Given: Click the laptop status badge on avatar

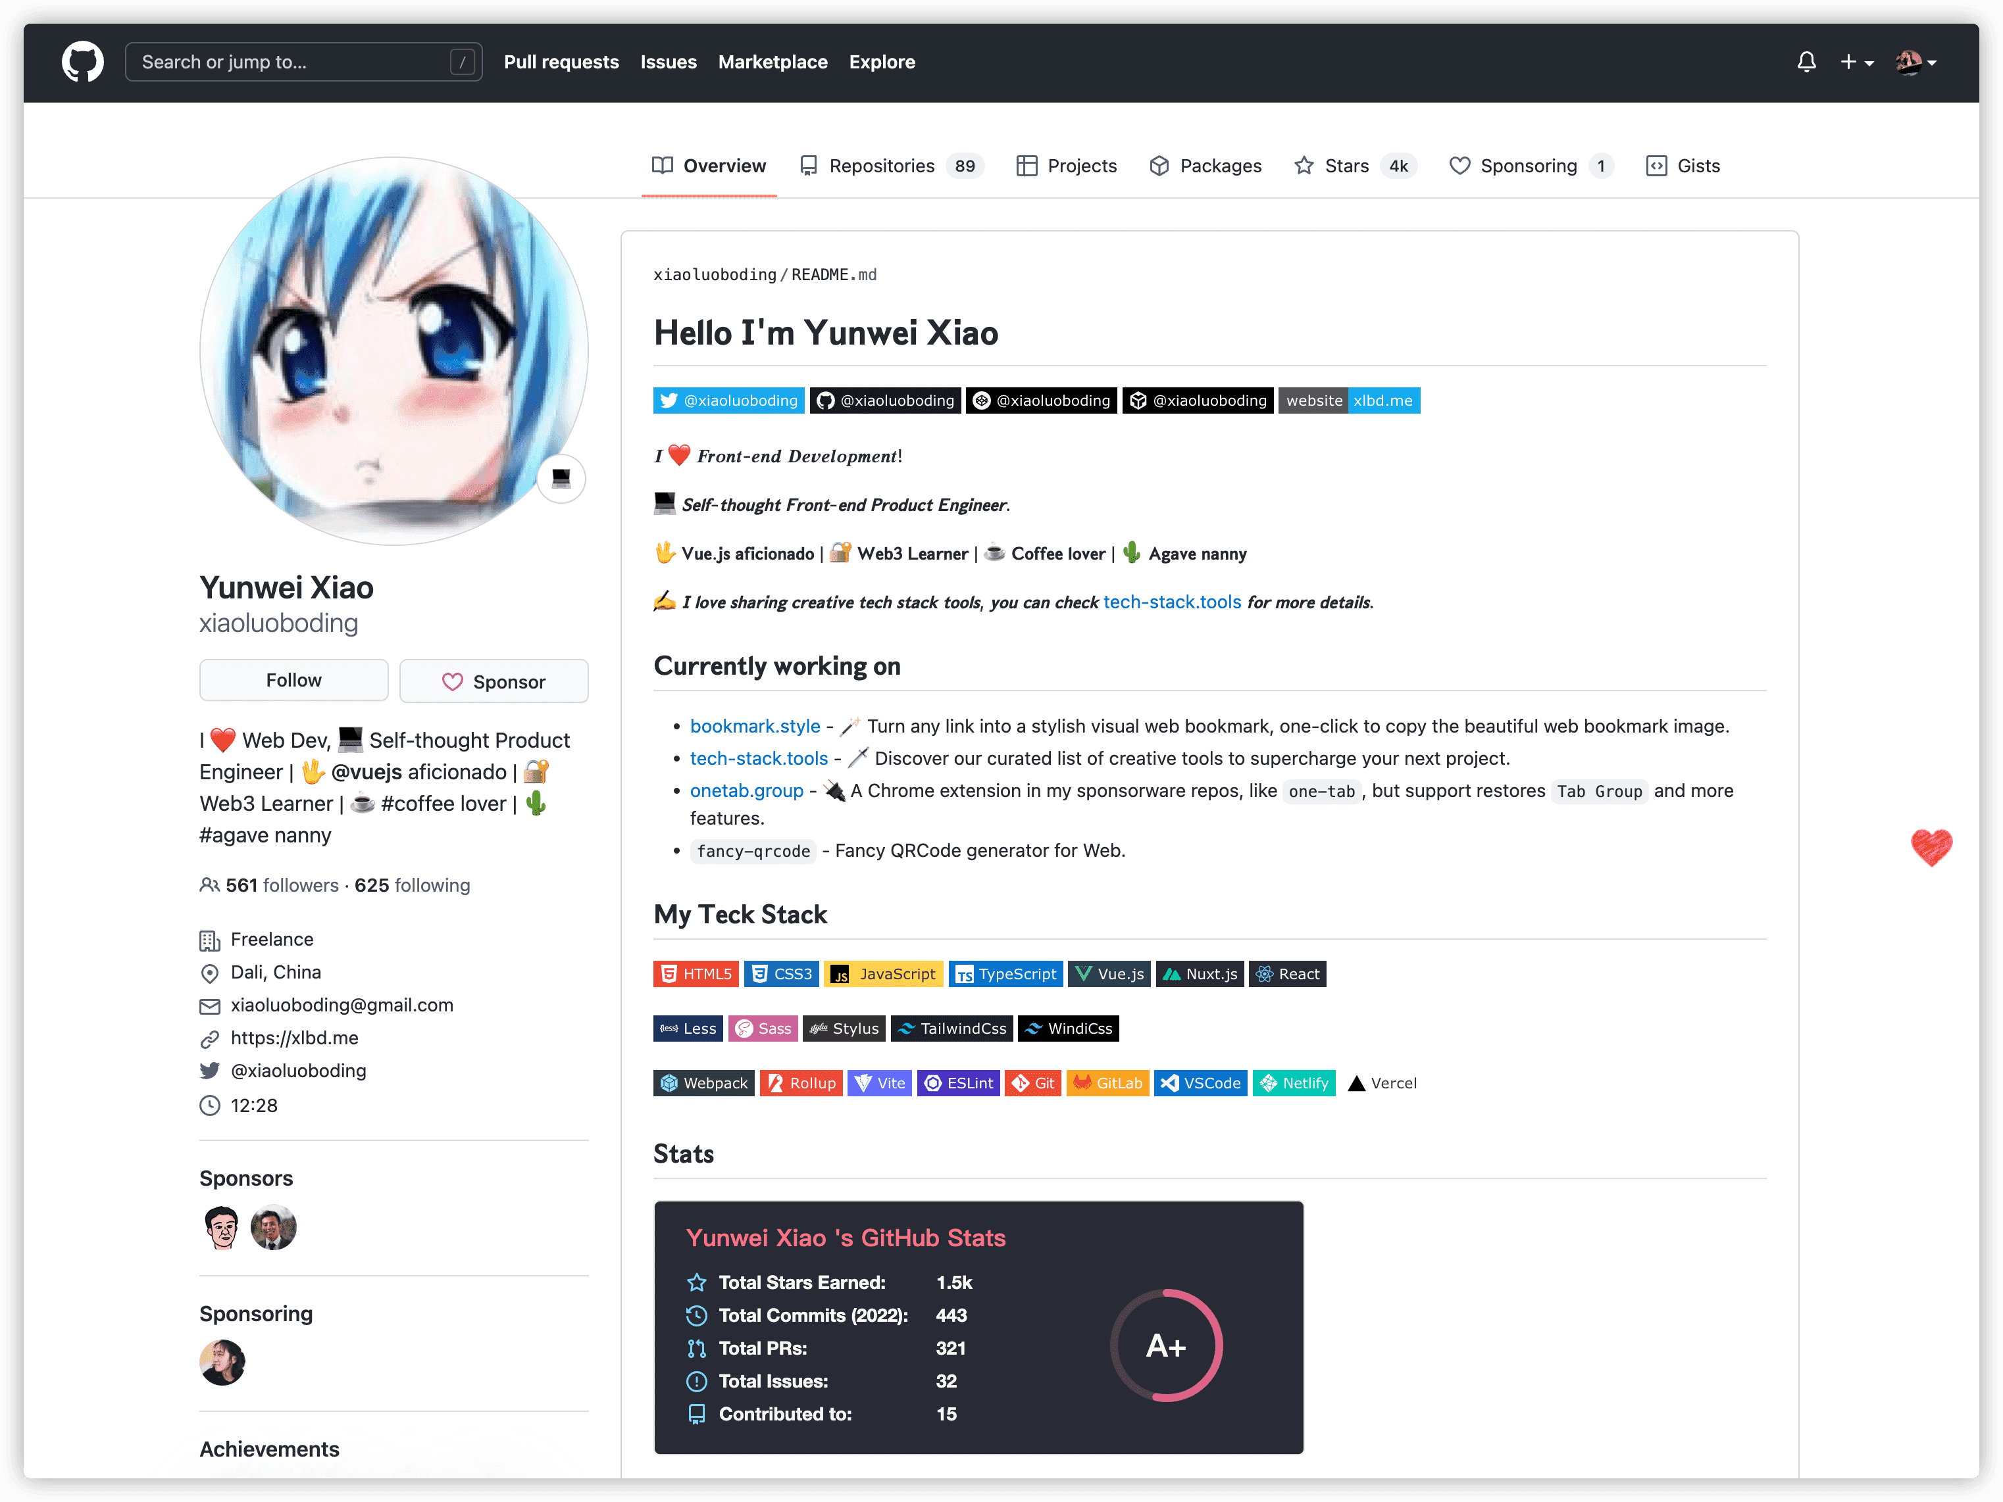Looking at the screenshot, I should point(561,477).
